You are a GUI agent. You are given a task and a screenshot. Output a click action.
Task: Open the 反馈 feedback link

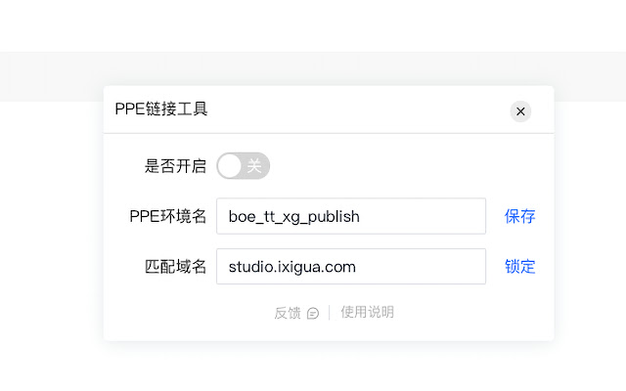[x=288, y=313]
